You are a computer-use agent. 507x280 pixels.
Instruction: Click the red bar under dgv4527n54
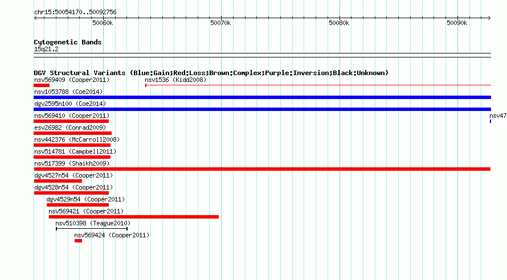tap(58, 181)
